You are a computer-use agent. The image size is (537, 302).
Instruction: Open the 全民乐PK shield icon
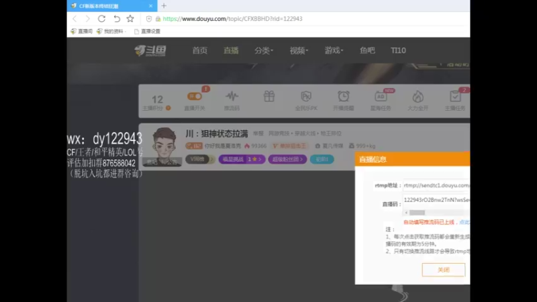306,96
